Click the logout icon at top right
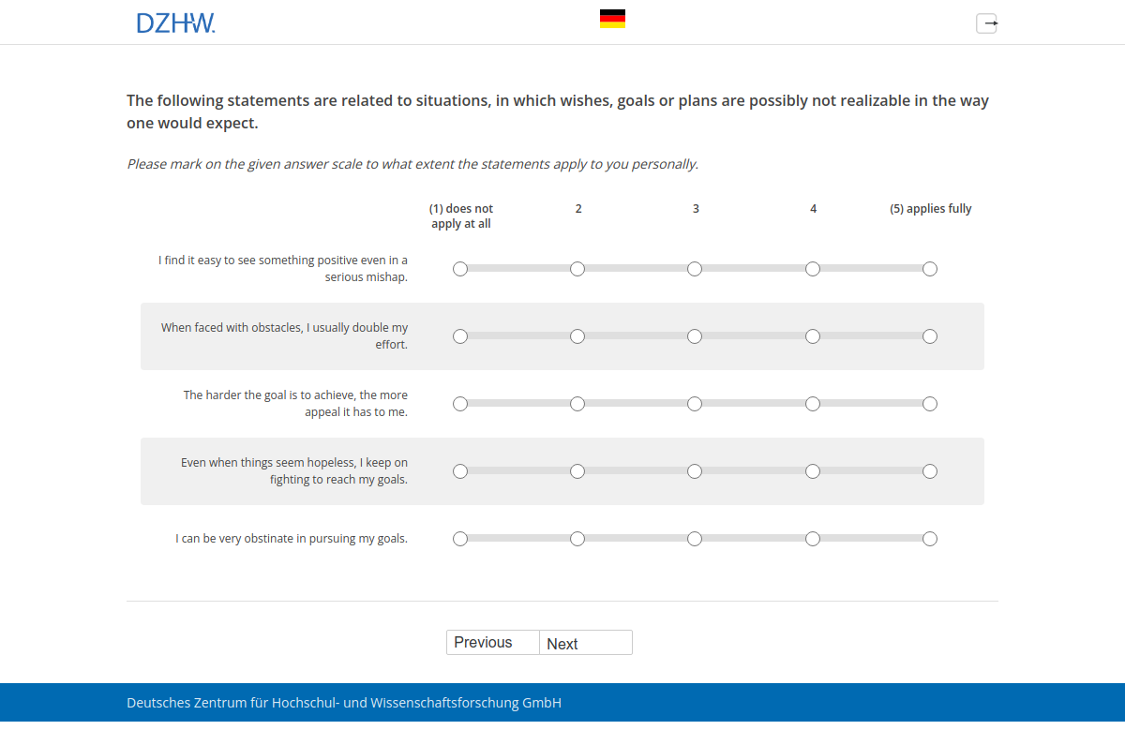 [986, 23]
